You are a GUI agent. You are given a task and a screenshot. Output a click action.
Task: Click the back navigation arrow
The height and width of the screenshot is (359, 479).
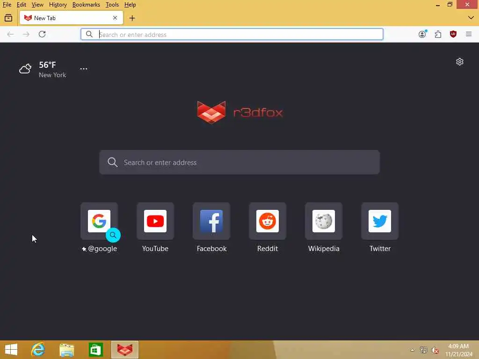(x=10, y=34)
